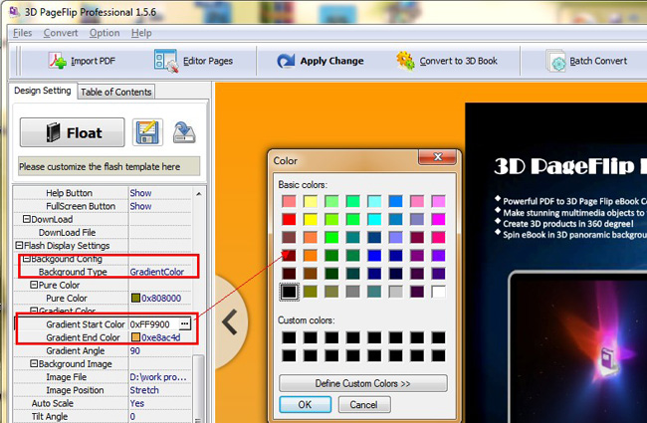The width and height of the screenshot is (647, 423).
Task: Close the Color dialog
Action: 438,157
